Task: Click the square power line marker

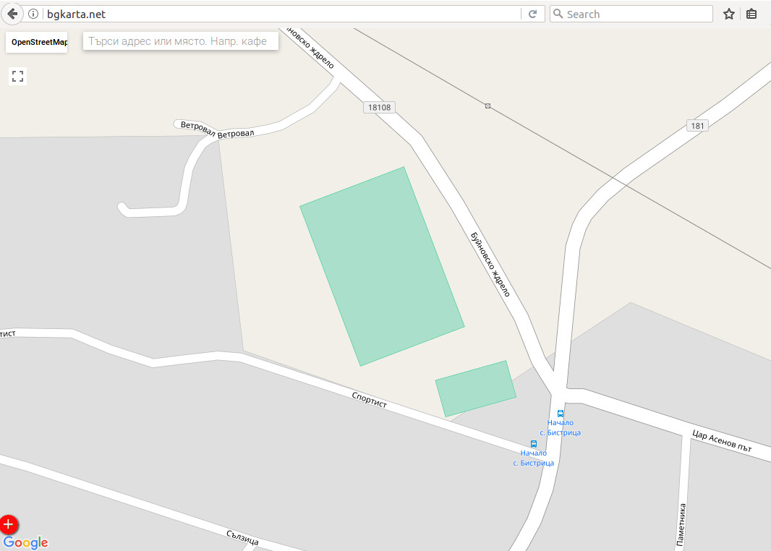Action: click(x=487, y=106)
